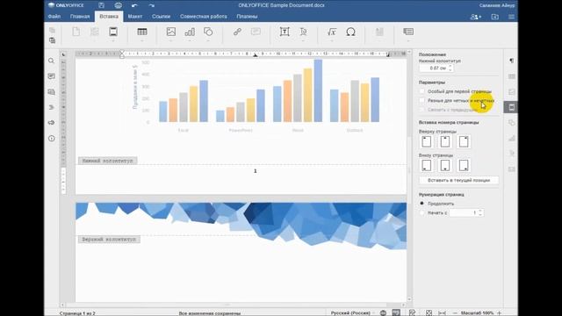Open the comments panel in left sidebar

click(52, 76)
